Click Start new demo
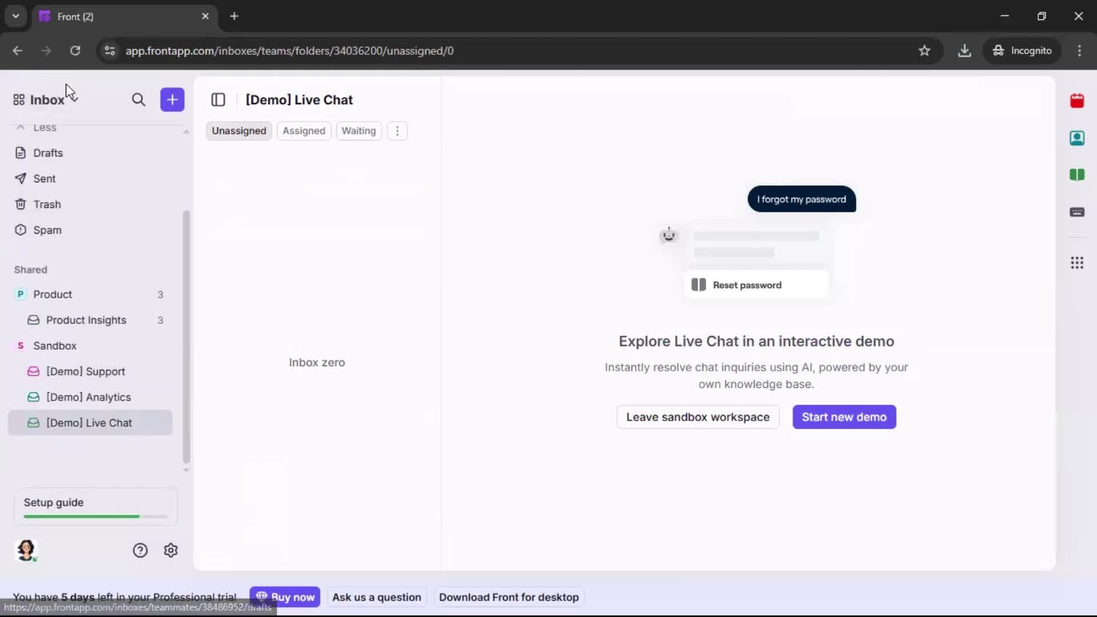This screenshot has width=1097, height=617. tap(844, 417)
